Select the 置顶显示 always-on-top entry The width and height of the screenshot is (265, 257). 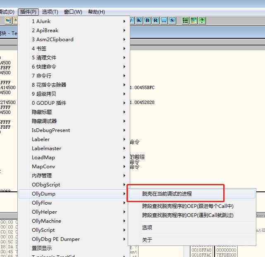74,248
